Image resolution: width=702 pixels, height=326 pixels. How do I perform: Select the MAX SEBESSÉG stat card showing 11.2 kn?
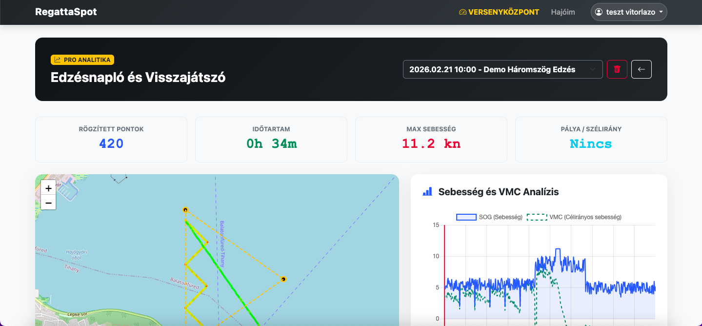click(431, 139)
